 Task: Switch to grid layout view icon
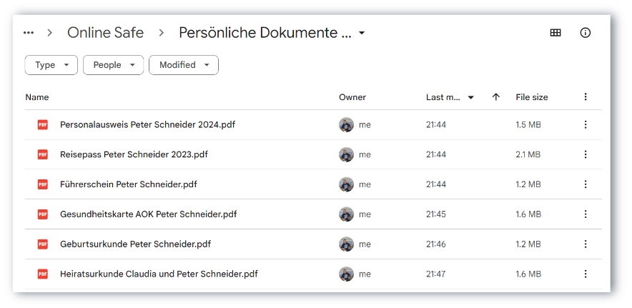[x=556, y=33]
